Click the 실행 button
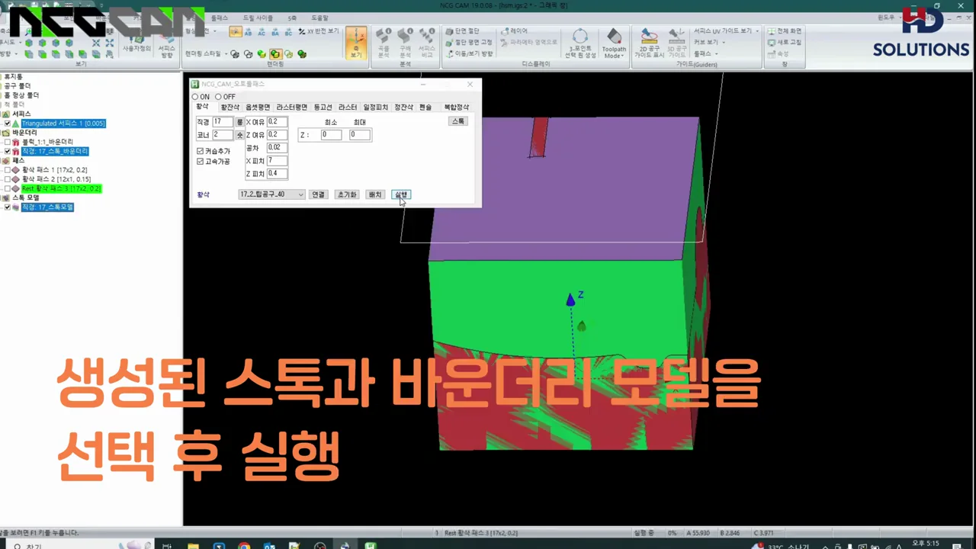Image resolution: width=976 pixels, height=549 pixels. click(401, 194)
